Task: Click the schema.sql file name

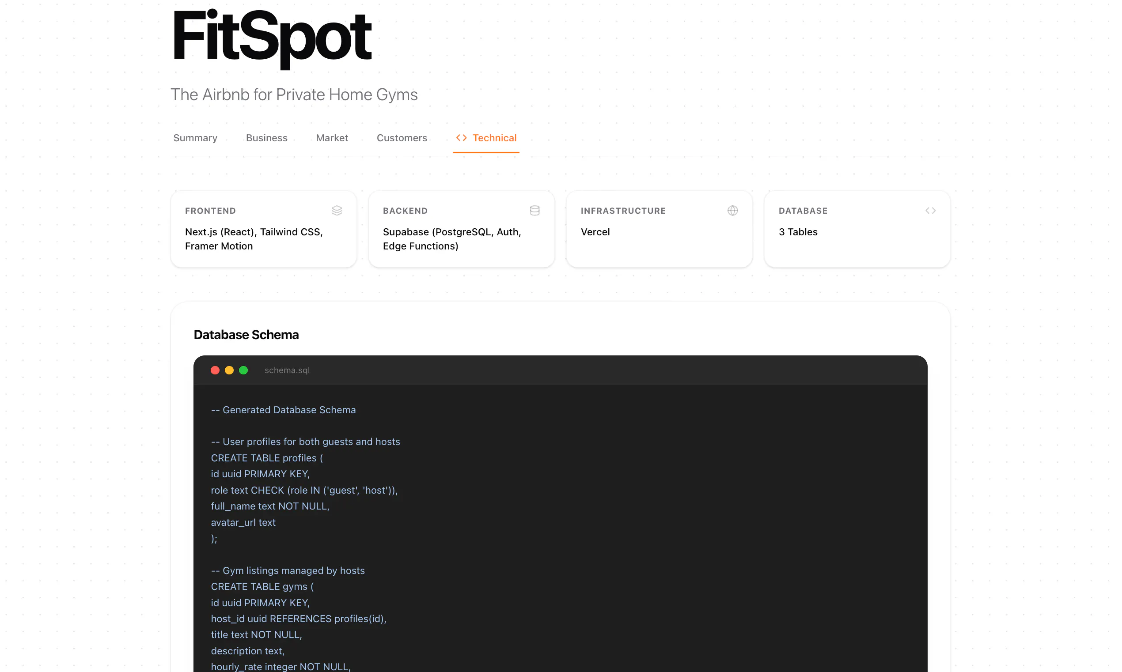Action: [287, 370]
